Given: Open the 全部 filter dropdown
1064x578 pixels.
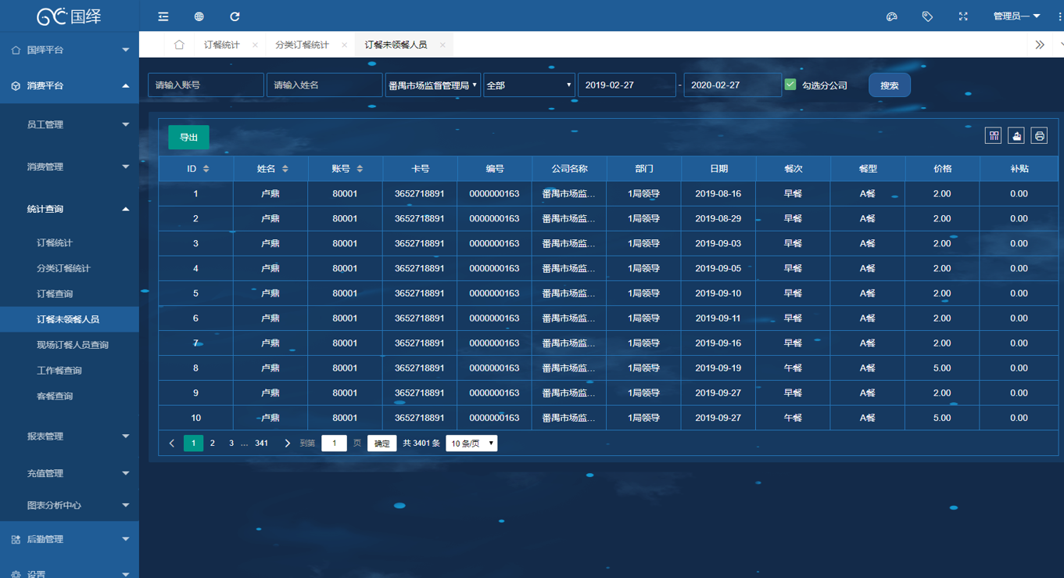Looking at the screenshot, I should click(x=528, y=85).
